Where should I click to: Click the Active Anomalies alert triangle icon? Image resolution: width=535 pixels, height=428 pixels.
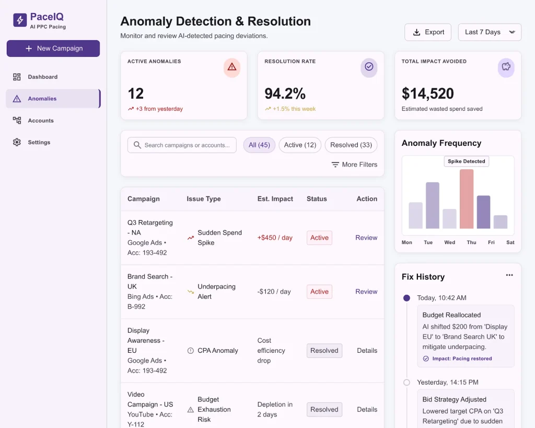pos(232,67)
